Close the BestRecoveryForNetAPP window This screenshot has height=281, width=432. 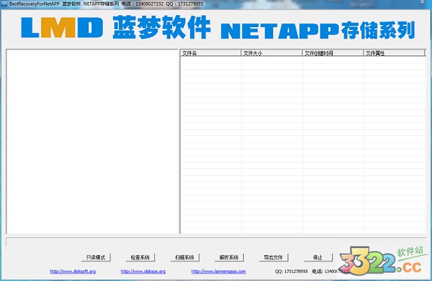coord(422,2)
